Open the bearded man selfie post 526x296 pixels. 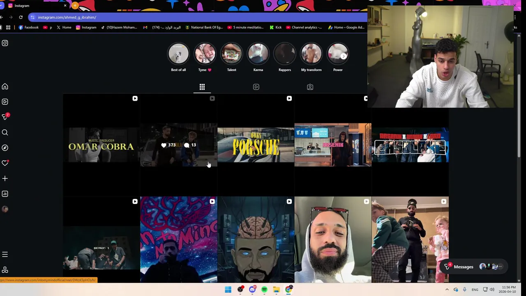[x=333, y=240]
